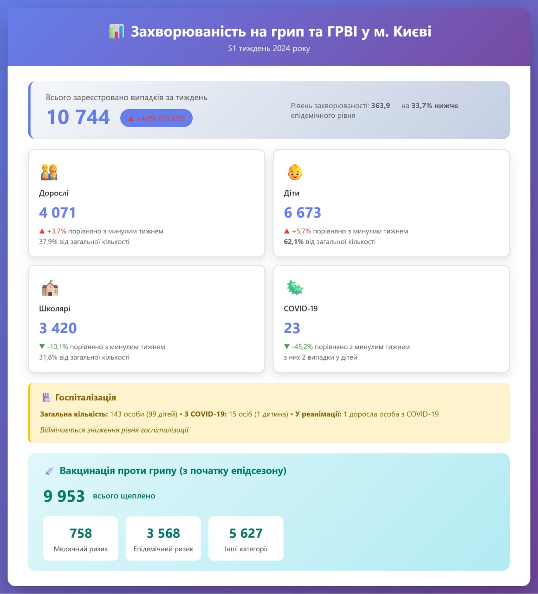Viewport: 538px width, 594px height.
Task: Click the COVID-19 count 23
Action: 292,328
